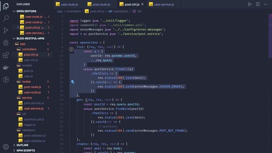Open the editor More Actions ellipsis
272x153 pixels.
(x=266, y=4)
